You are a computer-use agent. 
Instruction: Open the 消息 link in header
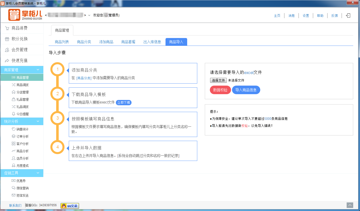[291, 16]
